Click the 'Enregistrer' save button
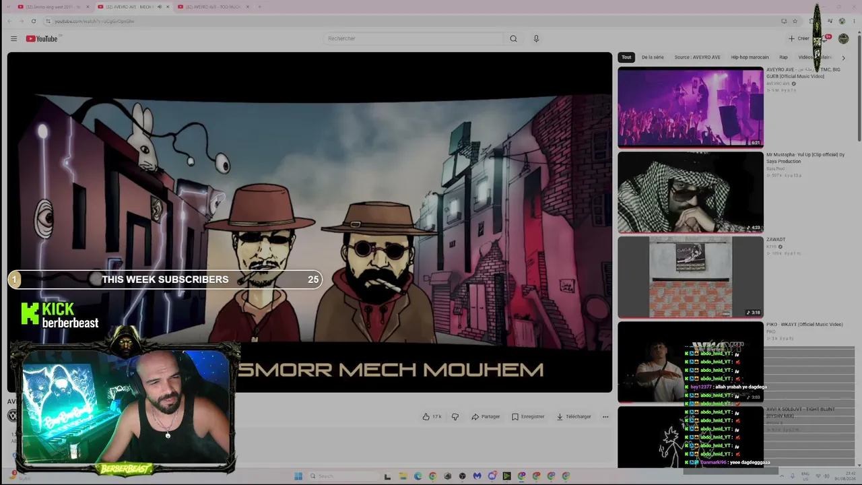862x485 pixels. point(528,416)
